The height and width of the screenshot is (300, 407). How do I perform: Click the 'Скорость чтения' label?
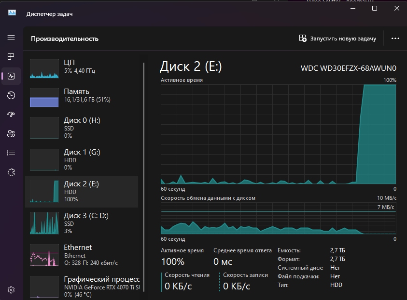coord(187,275)
